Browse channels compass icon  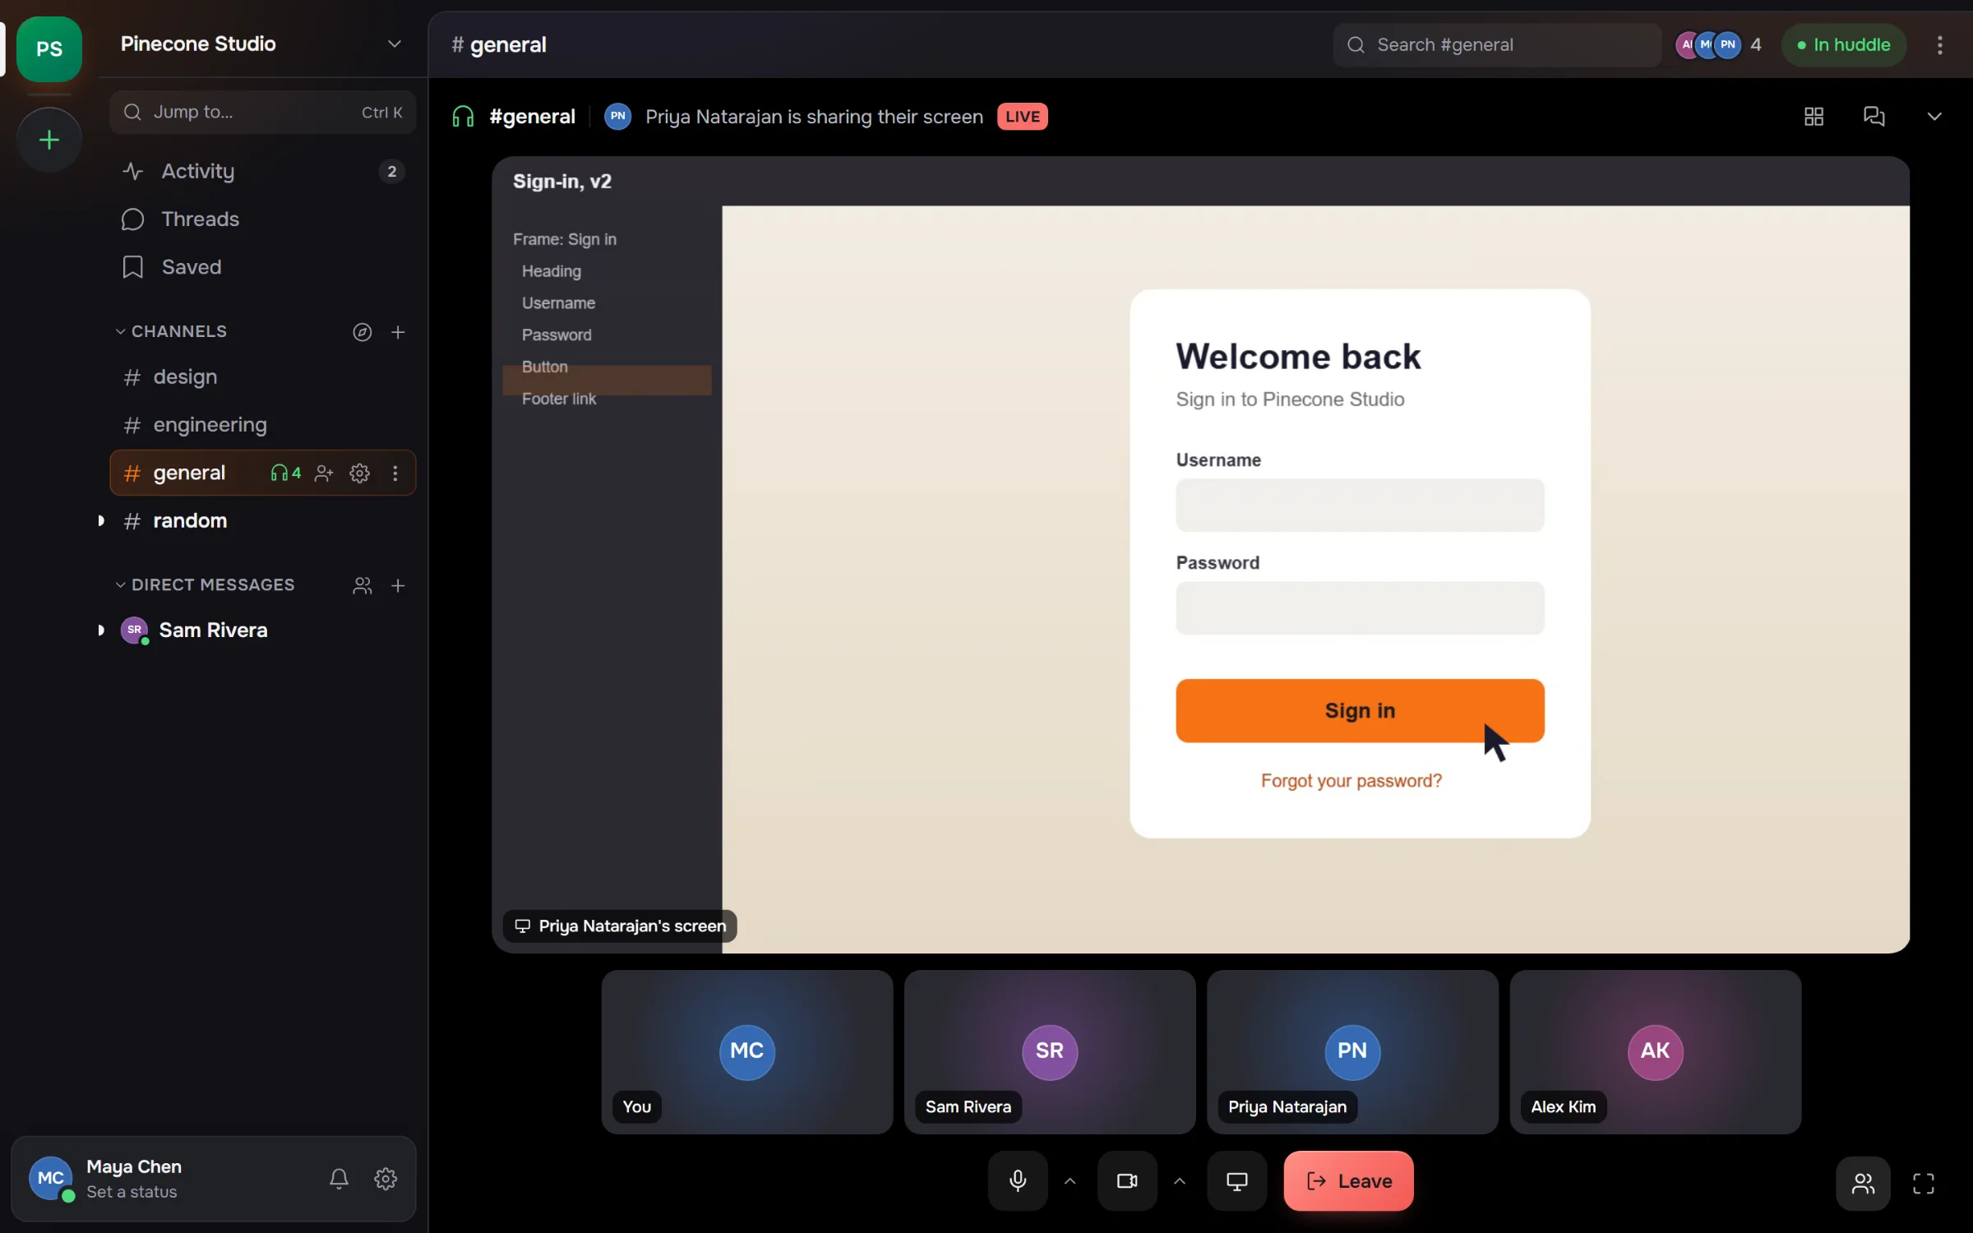coord(363,332)
